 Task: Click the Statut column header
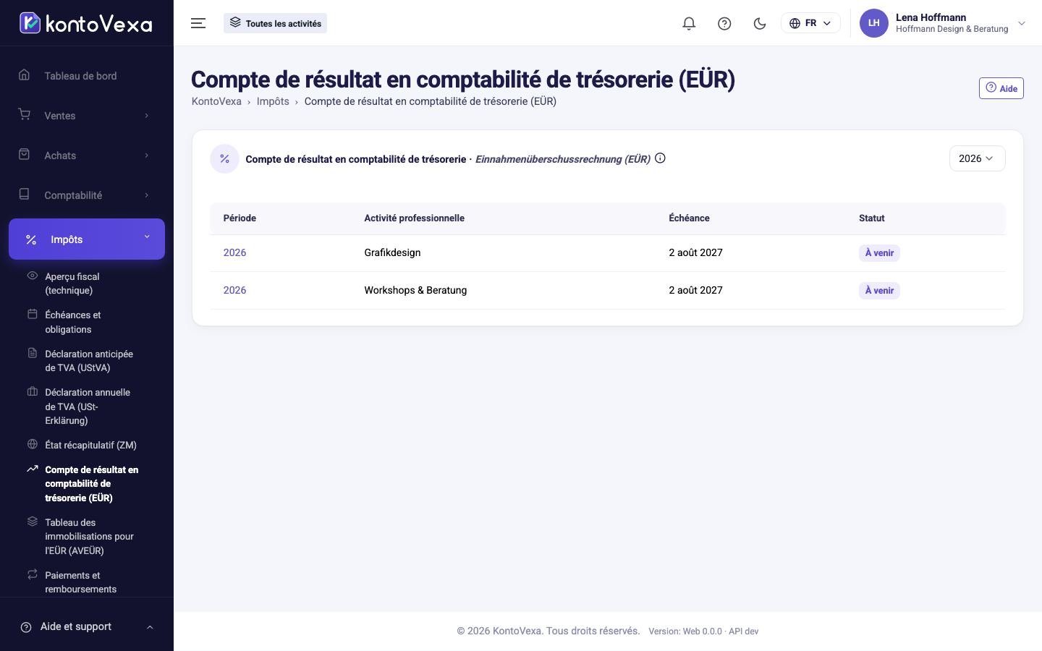click(871, 218)
